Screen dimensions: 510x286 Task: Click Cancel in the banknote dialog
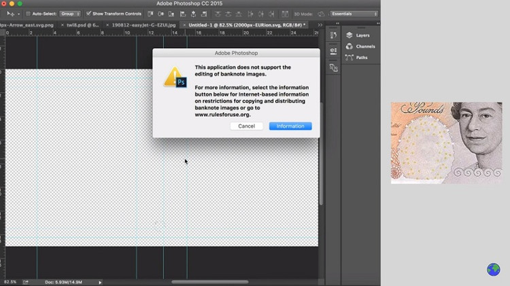coord(246,126)
